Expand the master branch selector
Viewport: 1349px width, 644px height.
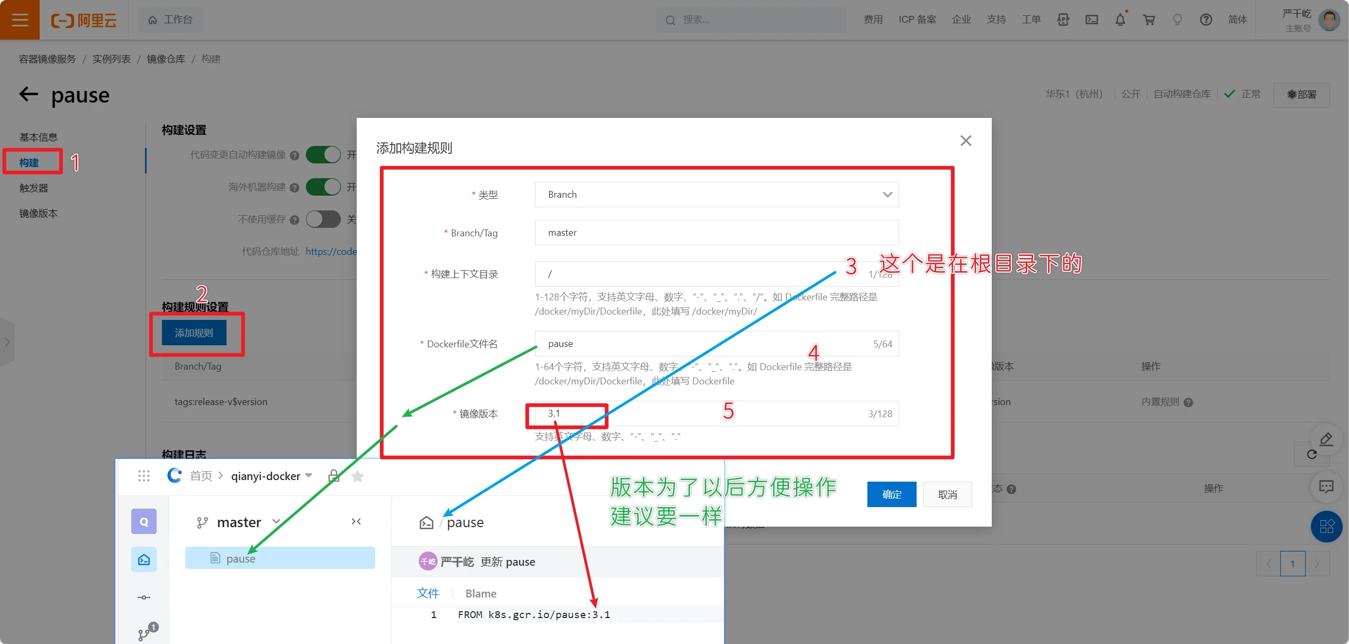click(x=238, y=522)
